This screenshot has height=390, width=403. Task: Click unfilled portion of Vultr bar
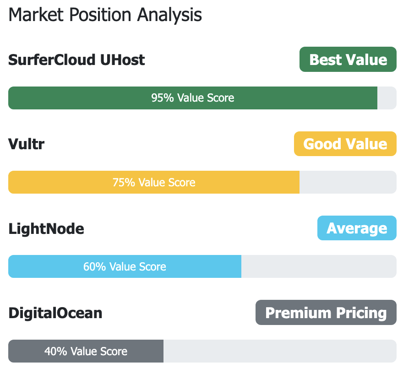[x=348, y=182]
